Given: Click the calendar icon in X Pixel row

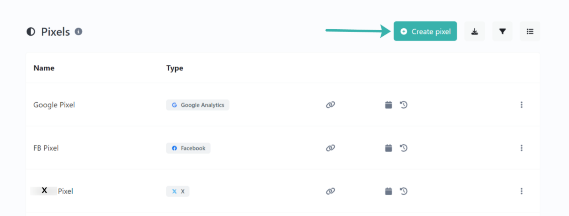Looking at the screenshot, I should click(389, 191).
